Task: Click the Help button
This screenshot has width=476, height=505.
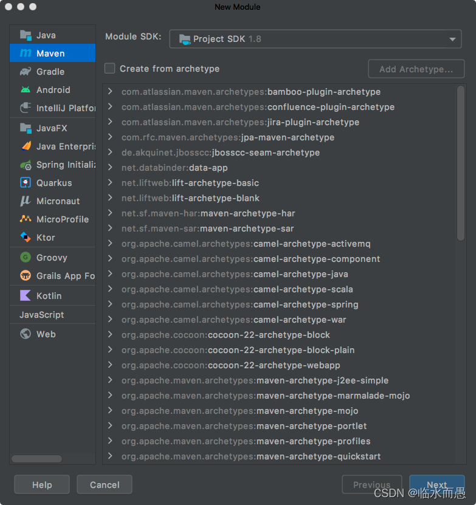Action: pyautogui.click(x=42, y=484)
